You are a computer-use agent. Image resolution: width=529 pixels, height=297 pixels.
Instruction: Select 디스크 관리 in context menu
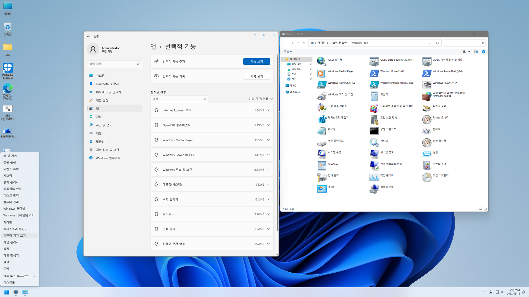(x=19, y=195)
